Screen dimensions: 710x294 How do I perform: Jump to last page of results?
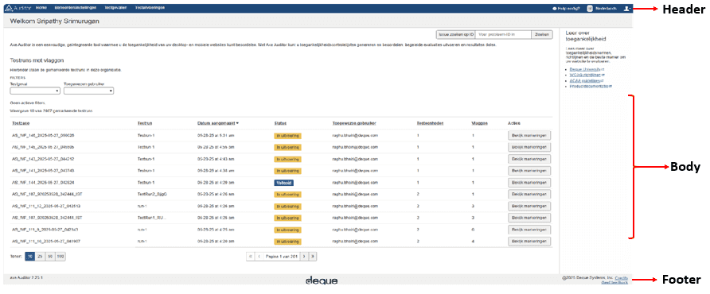click(313, 256)
